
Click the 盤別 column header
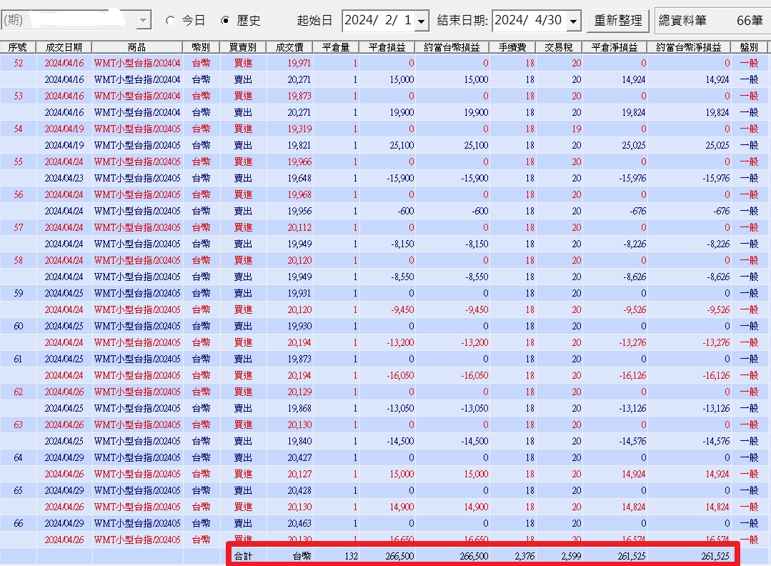click(749, 47)
